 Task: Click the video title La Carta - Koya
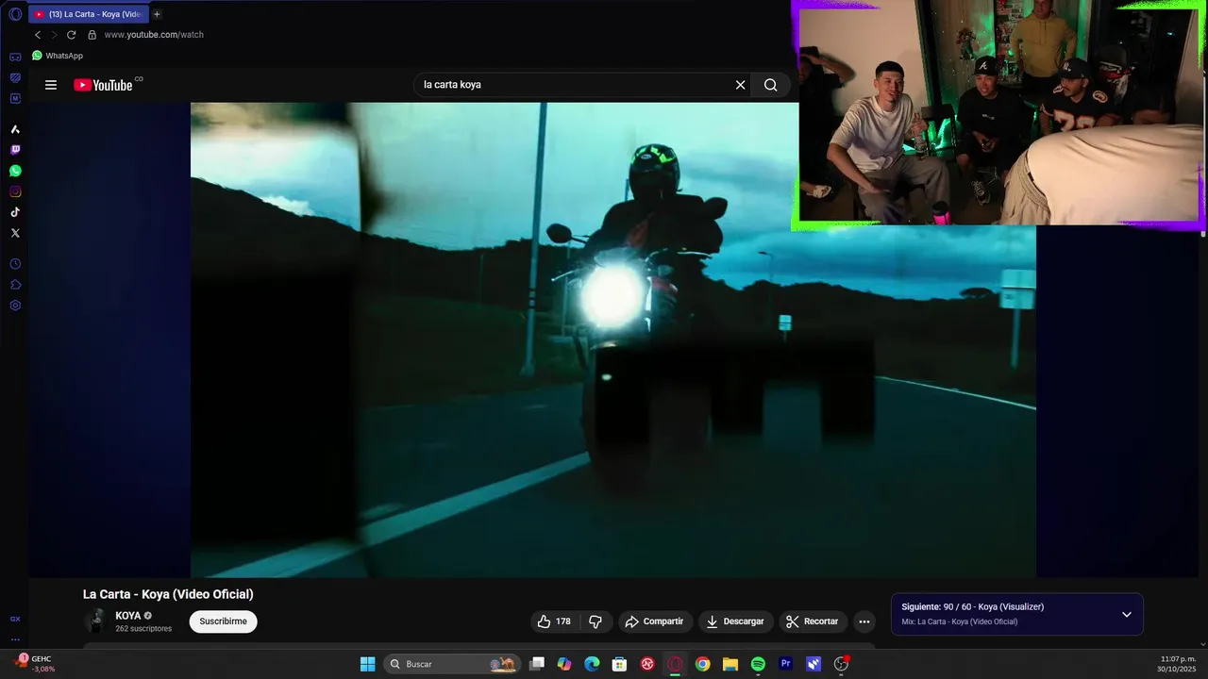[x=168, y=594]
